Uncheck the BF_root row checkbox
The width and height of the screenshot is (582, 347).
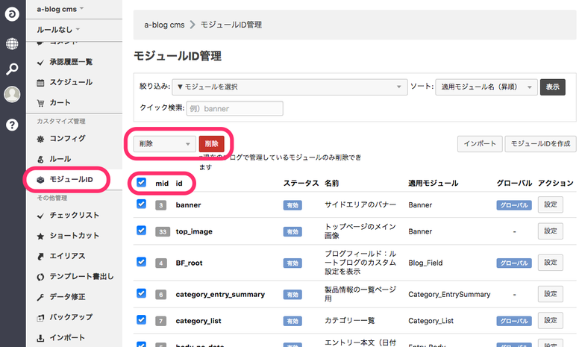click(142, 261)
